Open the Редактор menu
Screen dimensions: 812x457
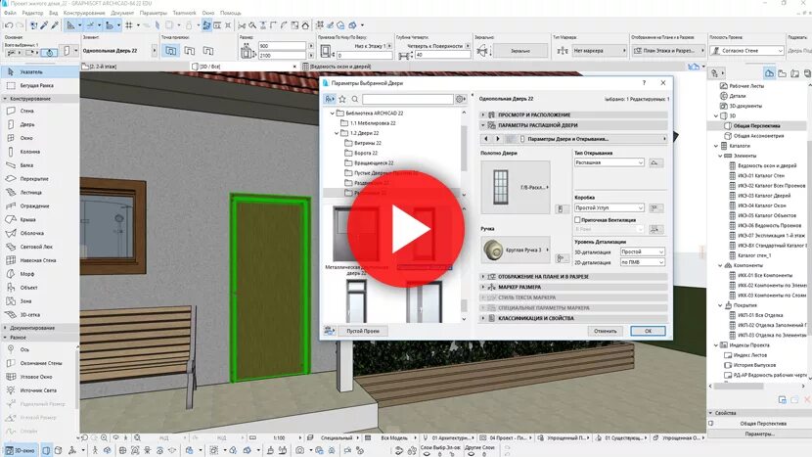(32, 13)
